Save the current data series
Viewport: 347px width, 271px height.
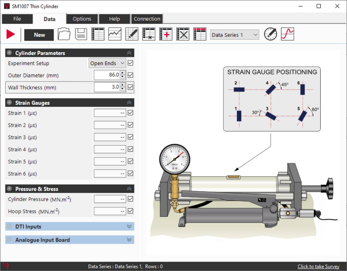pyautogui.click(x=81, y=34)
